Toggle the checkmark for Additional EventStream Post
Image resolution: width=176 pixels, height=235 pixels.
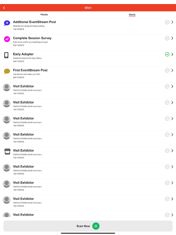tap(167, 22)
